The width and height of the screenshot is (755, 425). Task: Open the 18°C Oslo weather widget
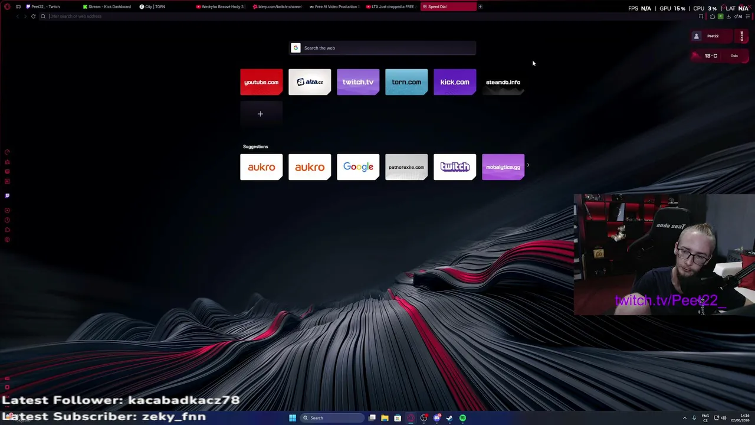point(720,55)
